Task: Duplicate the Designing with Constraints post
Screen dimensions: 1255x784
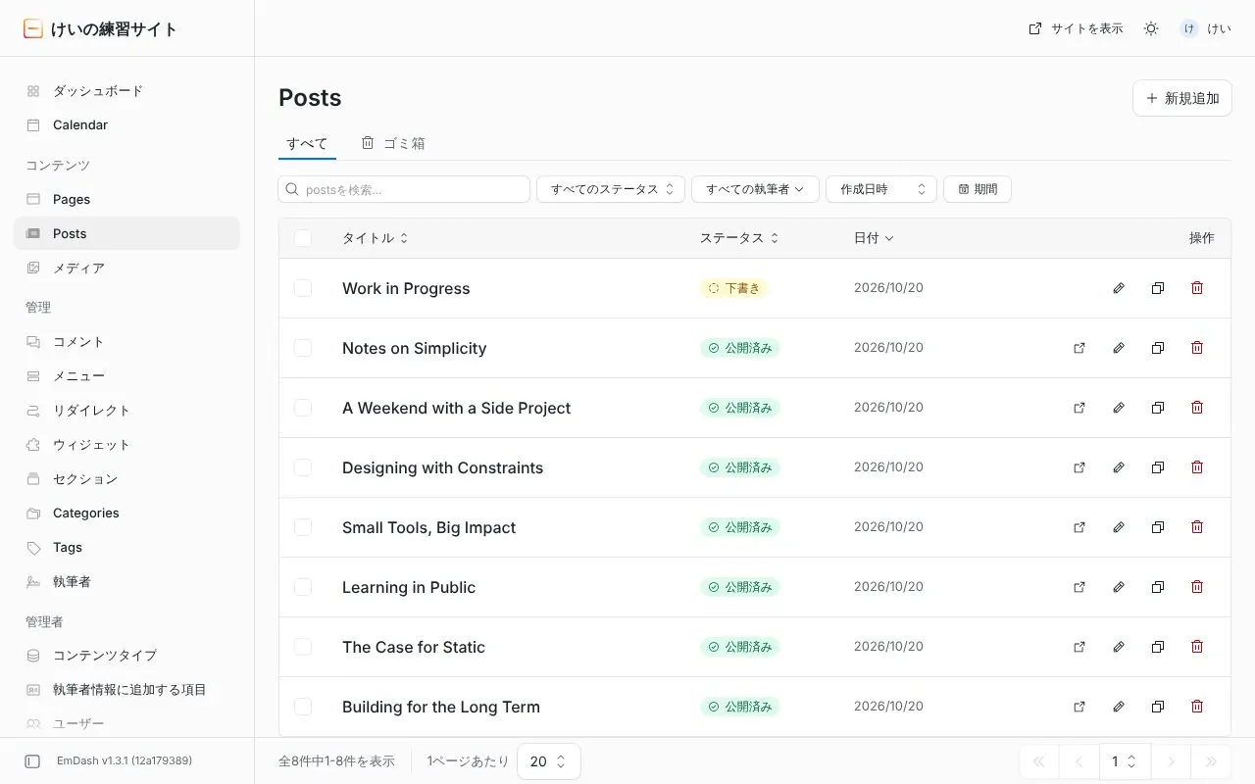Action: pyautogui.click(x=1158, y=467)
